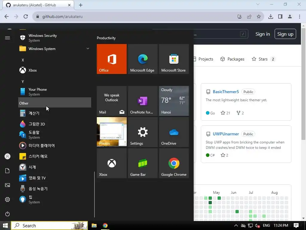Image resolution: width=306 pixels, height=230 pixels.
Task: Click the 11:24 PM taskbar clock
Action: tap(281, 226)
